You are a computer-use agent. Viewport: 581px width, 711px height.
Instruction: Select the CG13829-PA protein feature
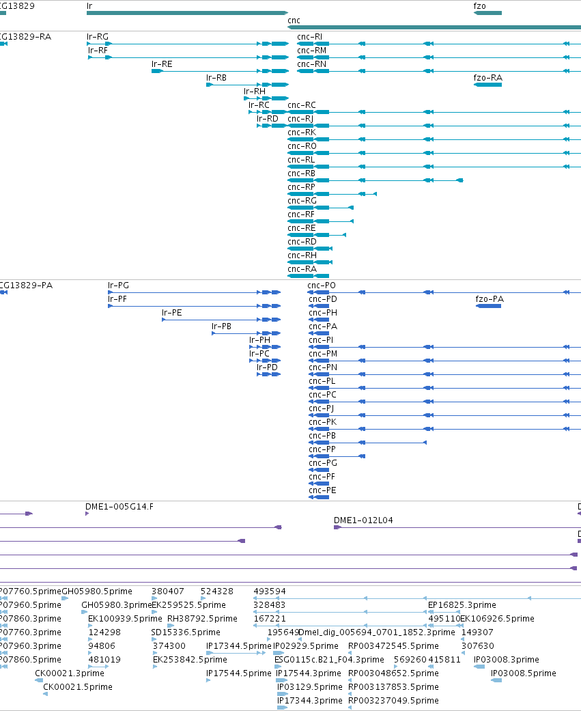click(3, 292)
